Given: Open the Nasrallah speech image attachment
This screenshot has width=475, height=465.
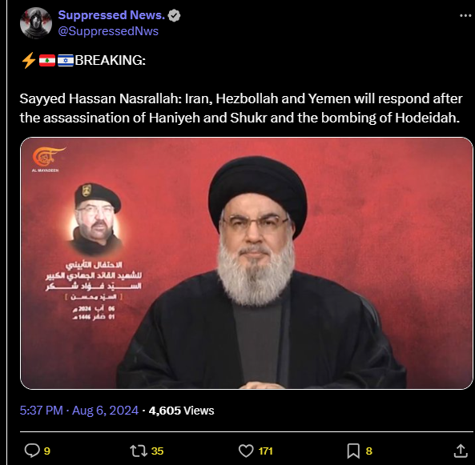Looking at the screenshot, I should (x=247, y=263).
